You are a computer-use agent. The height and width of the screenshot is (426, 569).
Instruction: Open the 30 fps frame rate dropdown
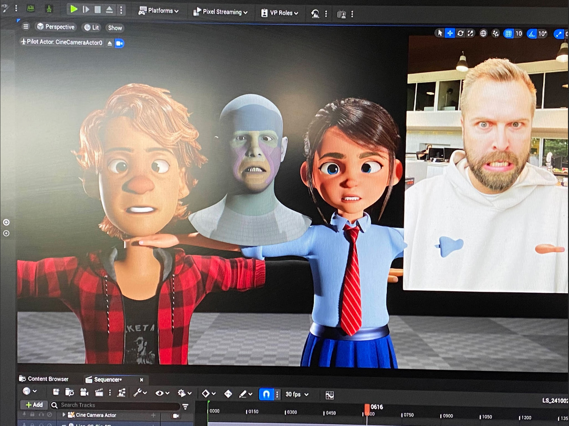click(297, 394)
